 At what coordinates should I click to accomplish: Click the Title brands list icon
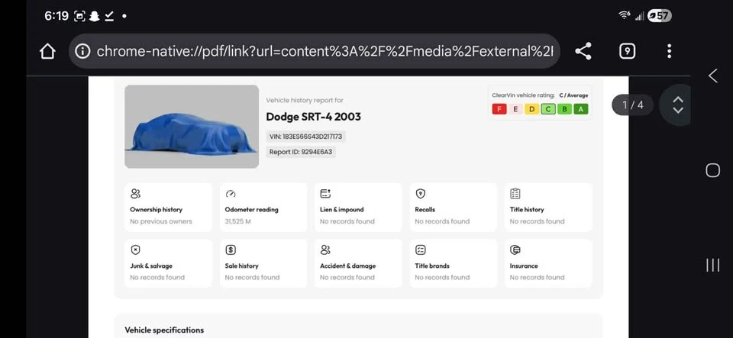pyautogui.click(x=420, y=249)
